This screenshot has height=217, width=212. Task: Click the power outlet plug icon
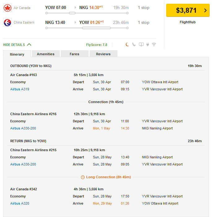pos(148,44)
